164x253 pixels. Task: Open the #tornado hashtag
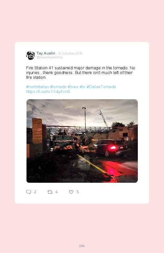pos(58,87)
